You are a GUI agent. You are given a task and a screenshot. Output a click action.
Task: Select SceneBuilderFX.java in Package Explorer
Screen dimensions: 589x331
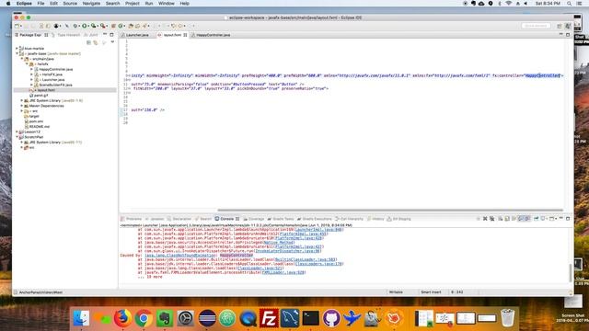click(55, 85)
